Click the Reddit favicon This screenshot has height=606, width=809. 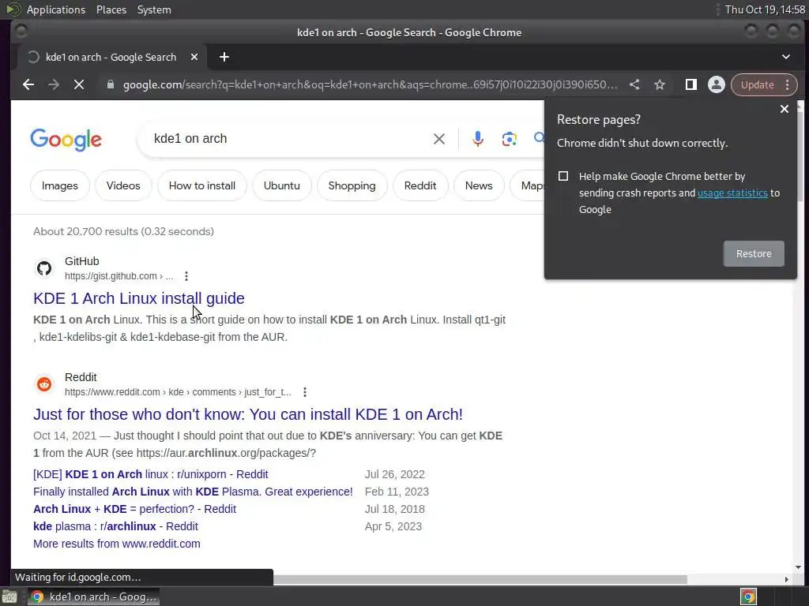(x=44, y=384)
